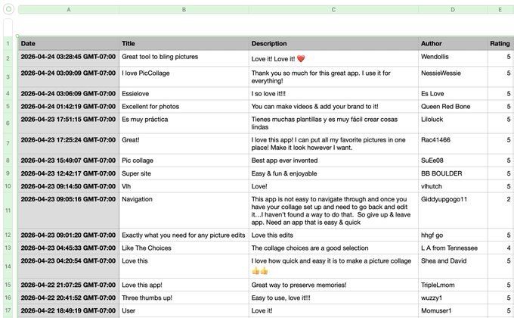Select the cell 'Three thumbs up!'
Image resolution: width=514 pixels, height=318 pixels.
pos(184,298)
